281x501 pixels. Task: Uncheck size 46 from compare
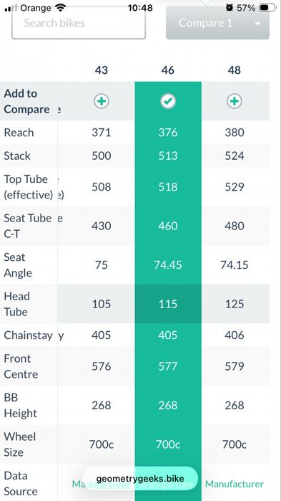[x=168, y=101]
